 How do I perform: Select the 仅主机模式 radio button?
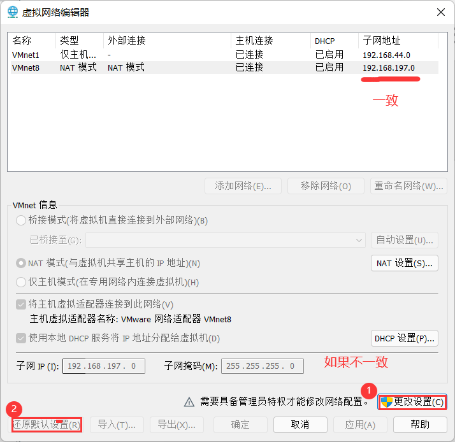[21, 282]
